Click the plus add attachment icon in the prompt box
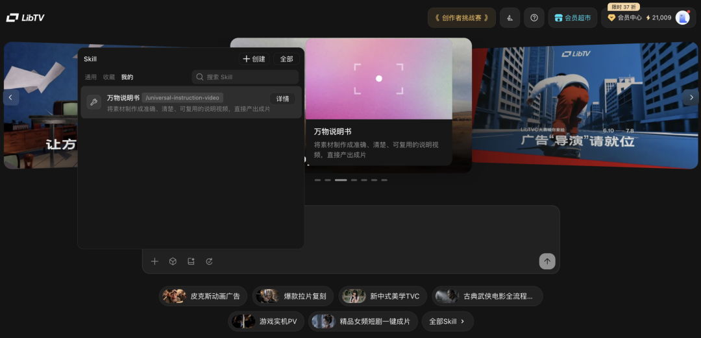Viewport: 701px width, 338px height. point(154,261)
